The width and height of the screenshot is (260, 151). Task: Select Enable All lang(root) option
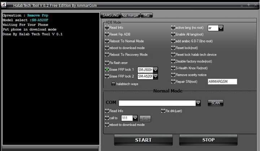pyautogui.click(x=187, y=34)
